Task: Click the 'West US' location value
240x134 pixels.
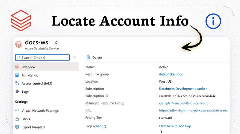Action: (x=165, y=82)
